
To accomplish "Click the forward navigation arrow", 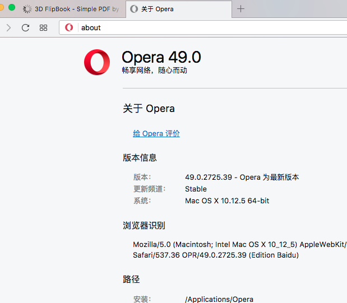I will point(8,27).
